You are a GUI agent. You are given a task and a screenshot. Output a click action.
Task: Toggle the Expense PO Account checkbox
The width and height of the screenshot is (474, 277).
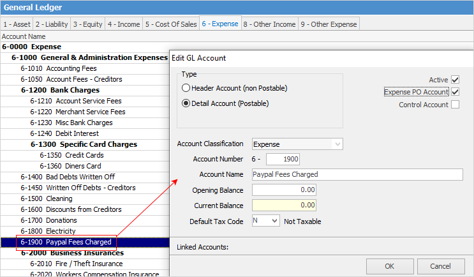(455, 92)
